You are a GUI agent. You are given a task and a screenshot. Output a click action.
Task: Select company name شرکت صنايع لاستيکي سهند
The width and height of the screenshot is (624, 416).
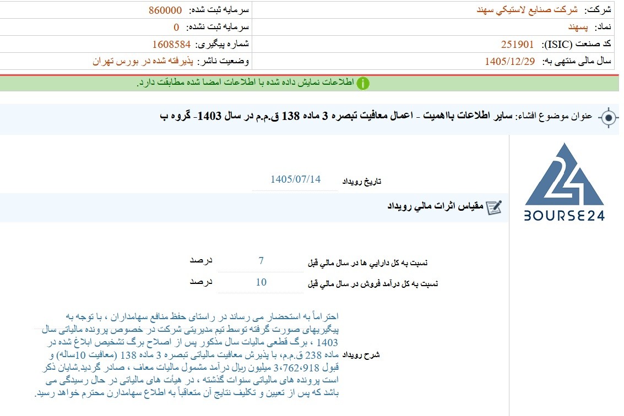[x=527, y=10]
